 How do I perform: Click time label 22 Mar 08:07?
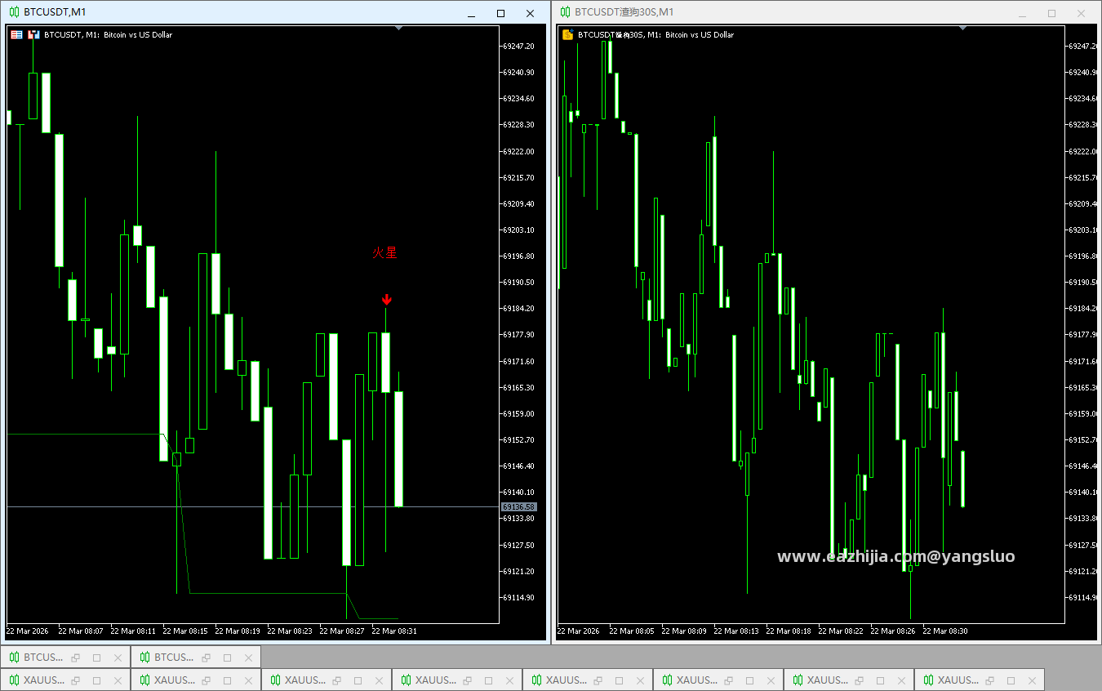pos(80,631)
